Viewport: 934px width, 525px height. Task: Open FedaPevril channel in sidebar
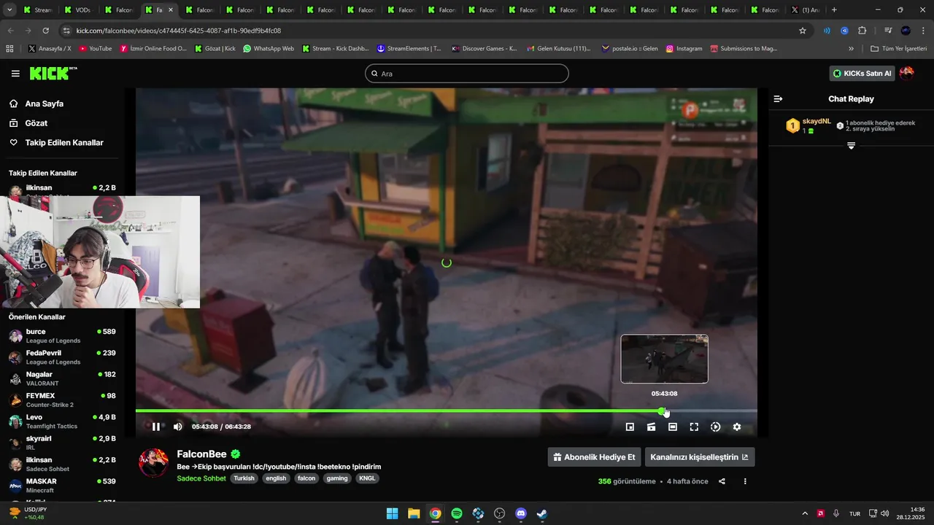[62, 357]
